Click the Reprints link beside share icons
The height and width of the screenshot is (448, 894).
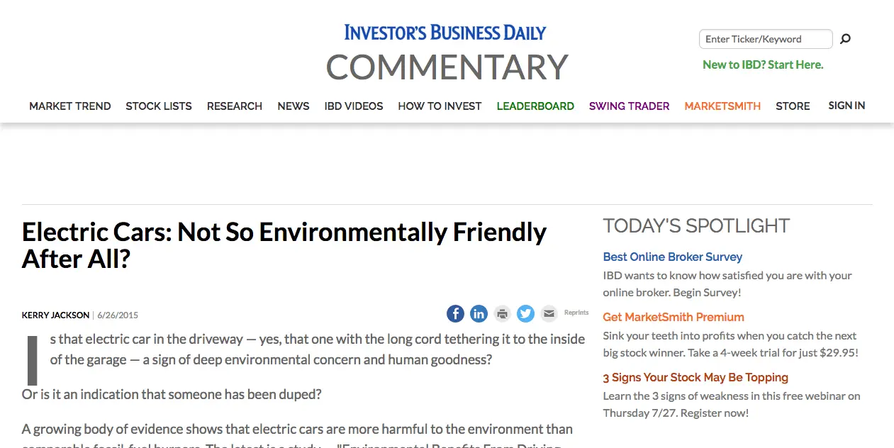point(576,313)
